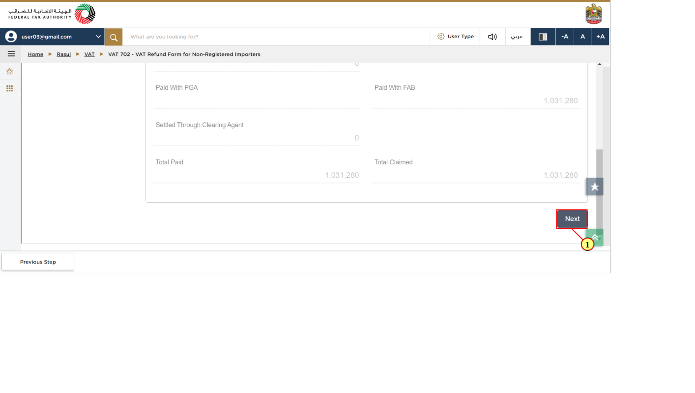
Task: Click the scrollbar up arrow
Action: (x=599, y=64)
